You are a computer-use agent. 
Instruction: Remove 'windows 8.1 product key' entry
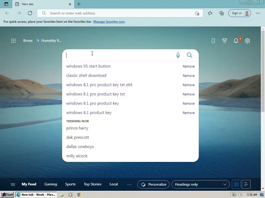[189, 113]
